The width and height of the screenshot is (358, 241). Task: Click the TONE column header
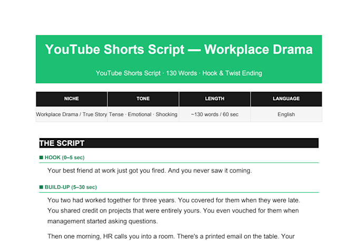coord(143,99)
